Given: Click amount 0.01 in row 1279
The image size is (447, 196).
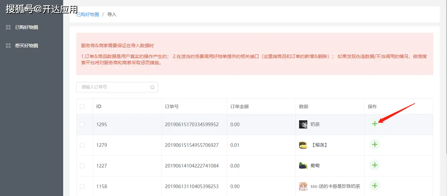Looking at the screenshot, I should coord(235,145).
